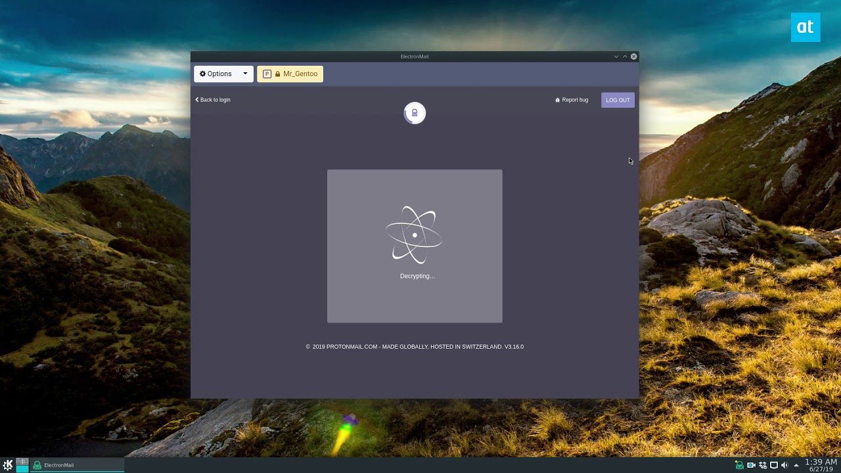Click the Dropbox tray icon
This screenshot has height=473, width=841.
point(762,465)
